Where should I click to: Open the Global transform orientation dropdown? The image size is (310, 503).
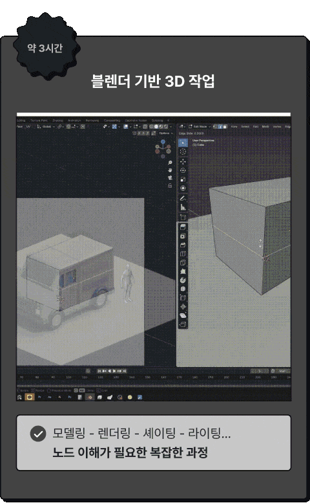tap(46, 127)
